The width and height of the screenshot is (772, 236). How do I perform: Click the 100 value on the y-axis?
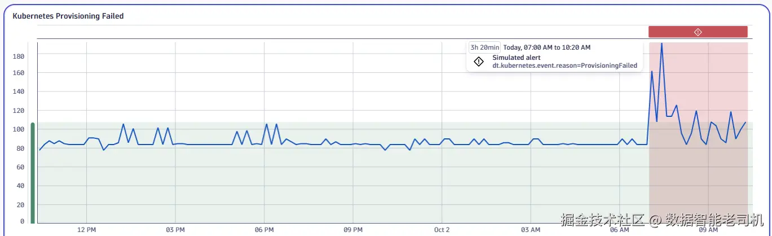click(x=19, y=129)
